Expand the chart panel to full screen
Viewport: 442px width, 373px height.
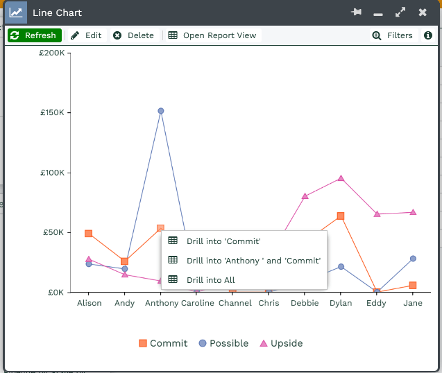(400, 12)
